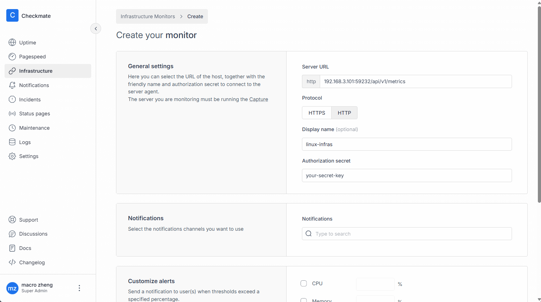541x302 pixels.
Task: Click the Changelog code icon
Action: [x=12, y=262]
